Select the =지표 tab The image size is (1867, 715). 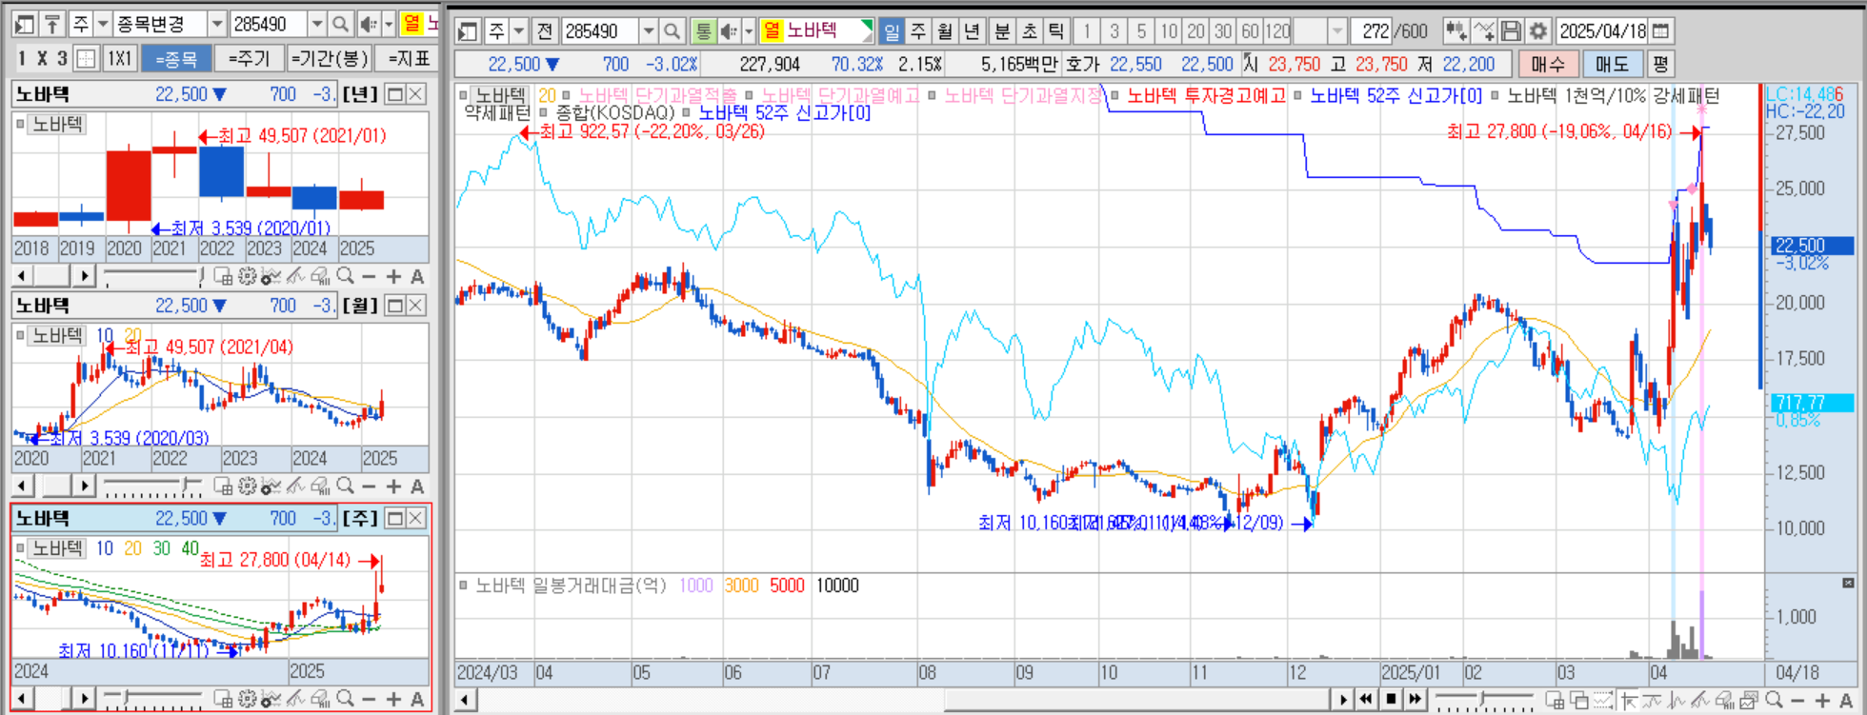[x=408, y=59]
